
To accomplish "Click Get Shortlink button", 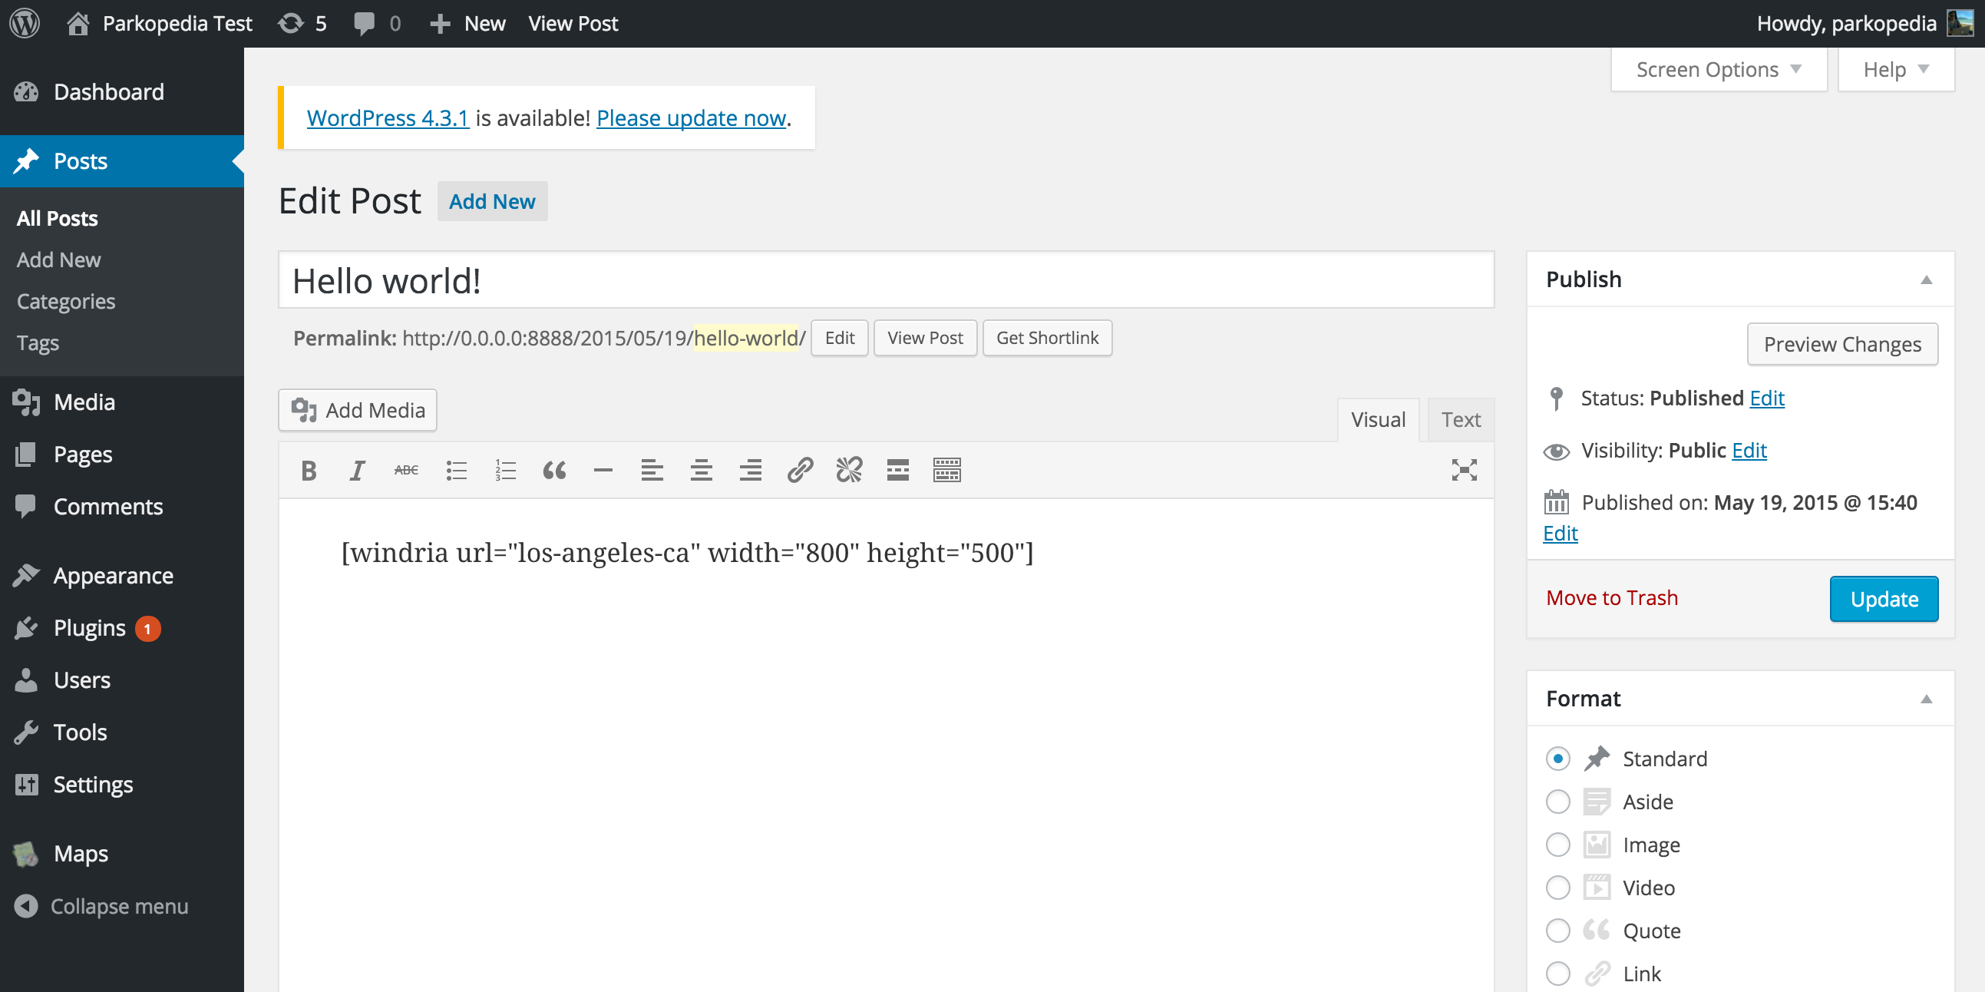I will coord(1047,338).
